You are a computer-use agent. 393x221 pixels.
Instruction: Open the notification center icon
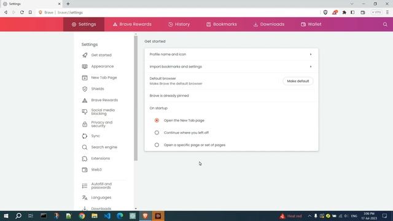pos(385,216)
